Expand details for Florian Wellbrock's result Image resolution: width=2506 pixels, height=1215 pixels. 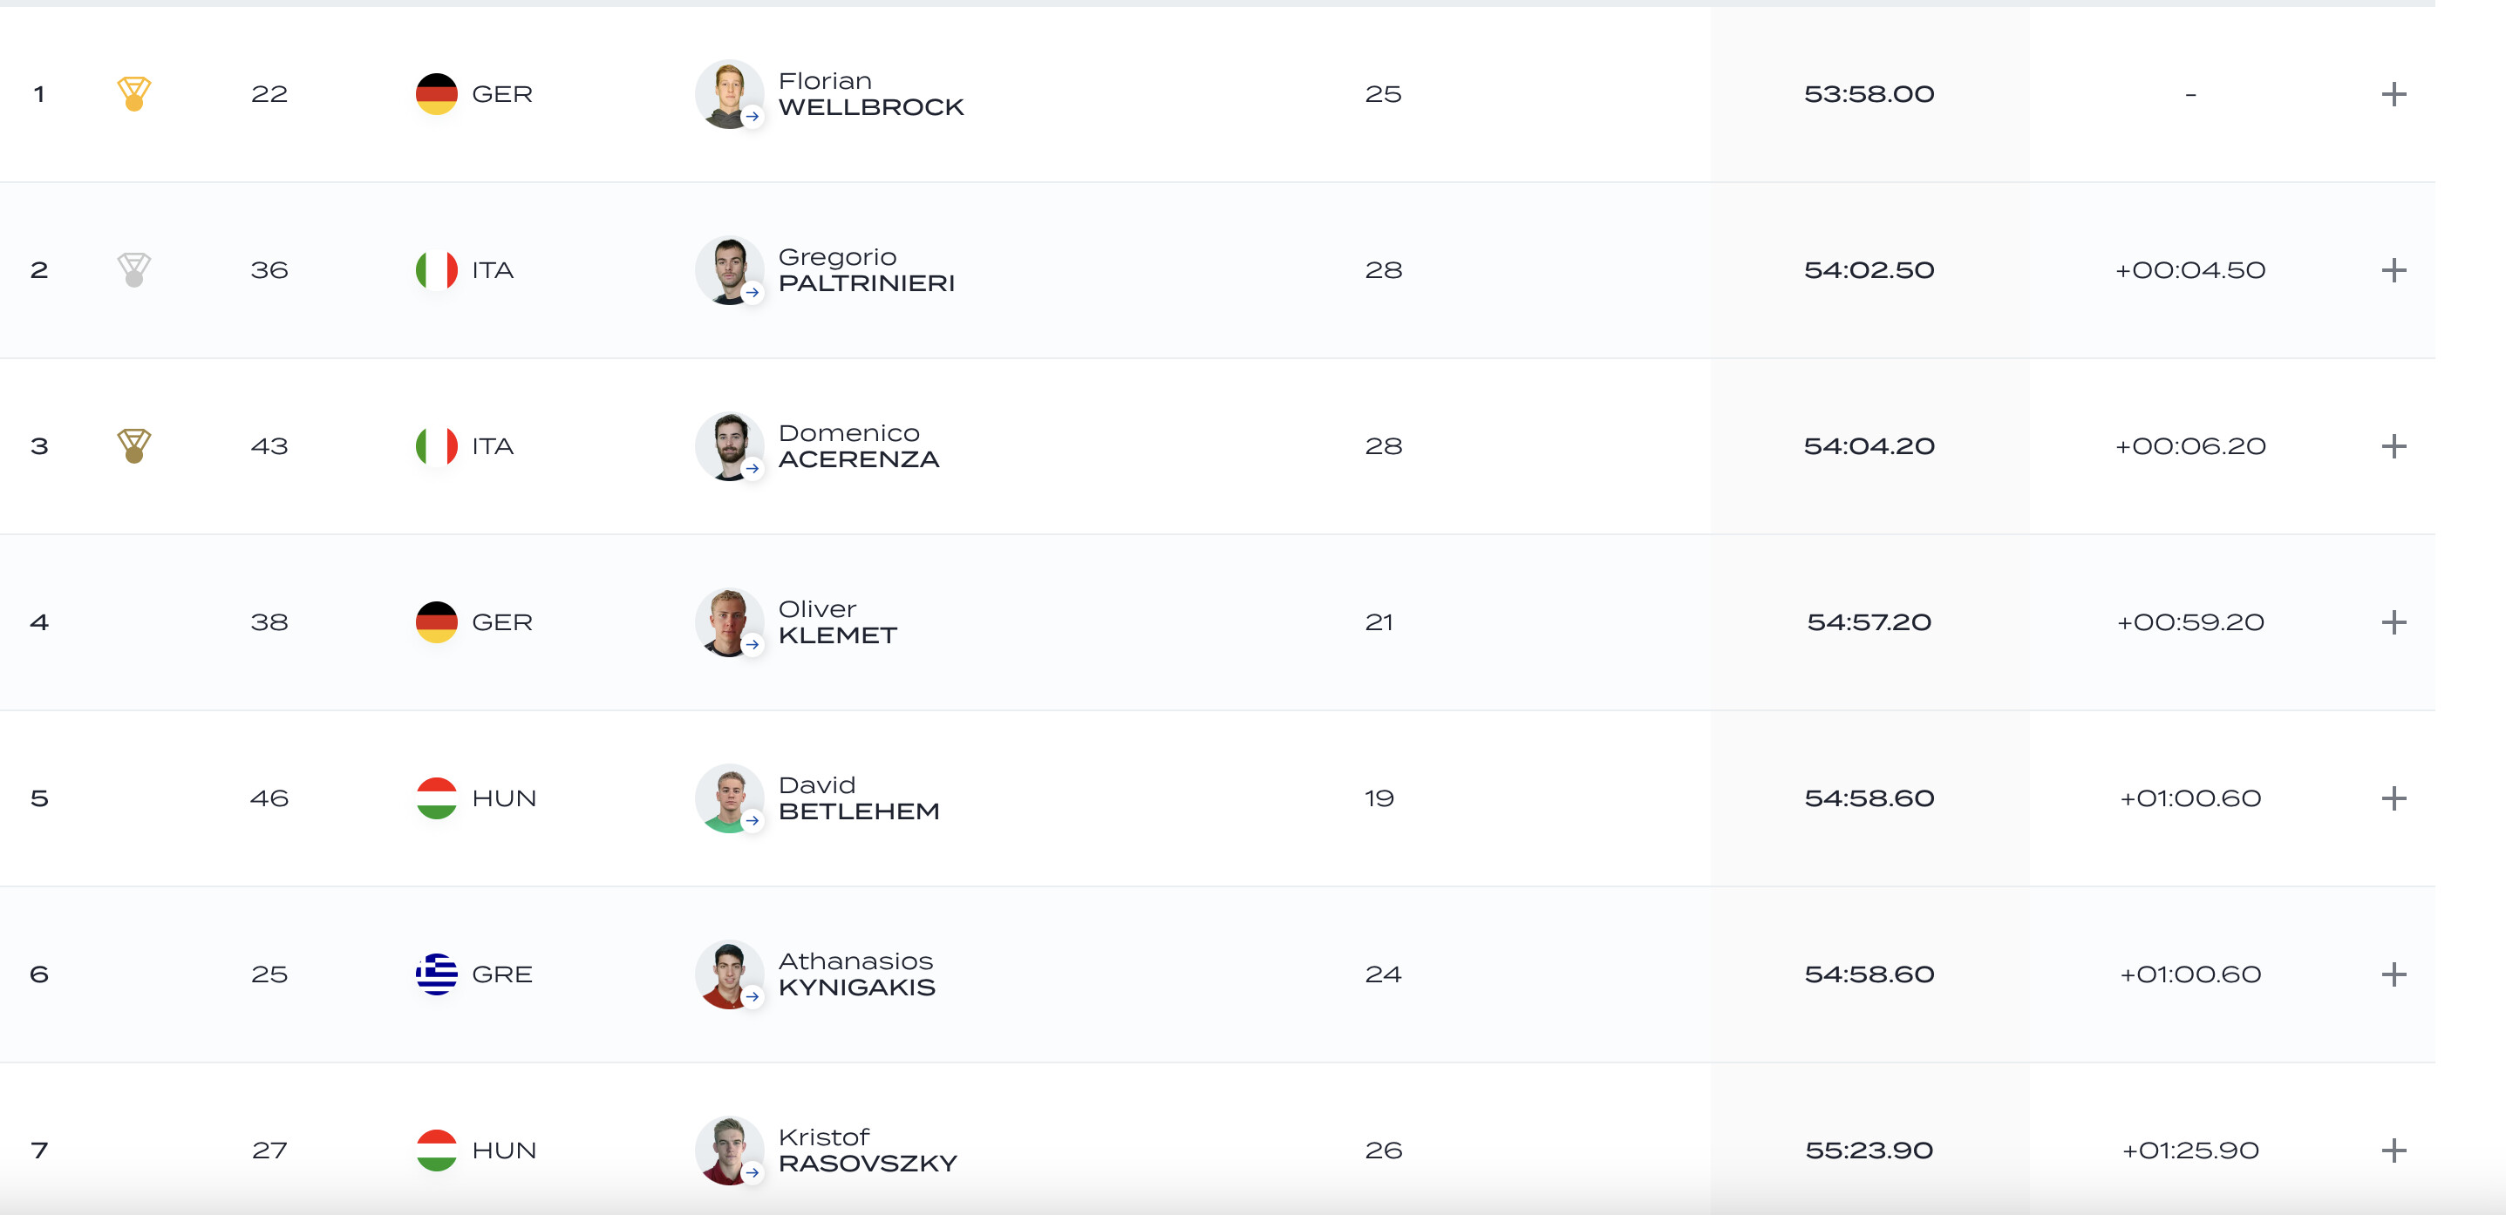[x=2394, y=93]
